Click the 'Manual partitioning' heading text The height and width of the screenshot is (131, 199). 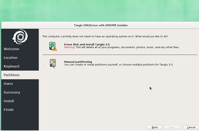coord(78,62)
